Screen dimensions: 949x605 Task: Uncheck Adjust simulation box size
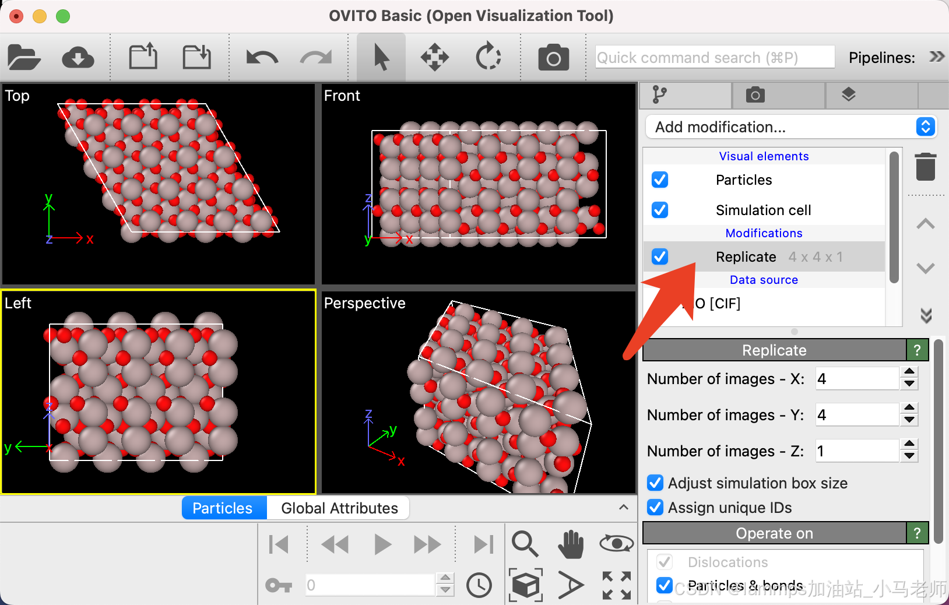[x=655, y=483]
